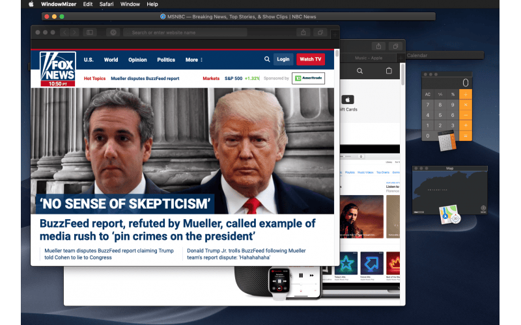Open the BuzzFeed report refuted by Mueller headline
Image resolution: width=521 pixels, height=325 pixels.
(x=177, y=229)
